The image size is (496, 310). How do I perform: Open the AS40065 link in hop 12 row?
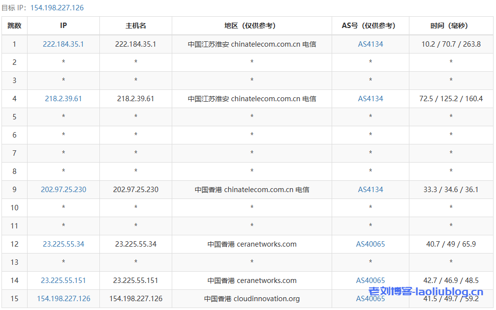371,244
